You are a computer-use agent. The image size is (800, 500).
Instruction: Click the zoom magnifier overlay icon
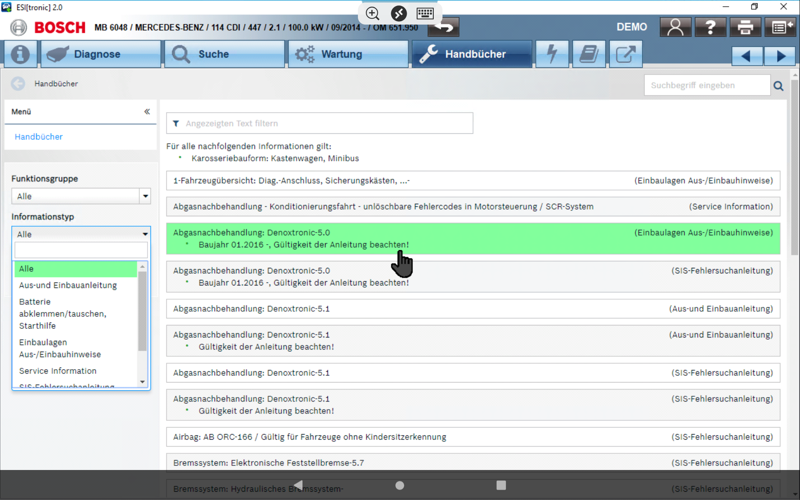[x=372, y=13]
